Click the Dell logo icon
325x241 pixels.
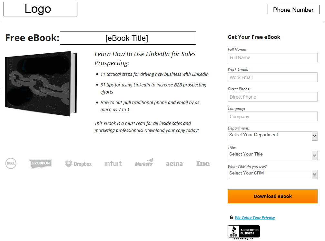click(11, 164)
